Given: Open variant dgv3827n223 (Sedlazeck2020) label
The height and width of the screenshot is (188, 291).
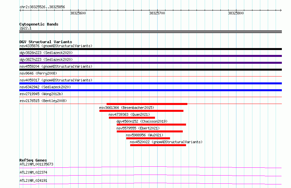Looking at the screenshot, I should pos(46,60).
